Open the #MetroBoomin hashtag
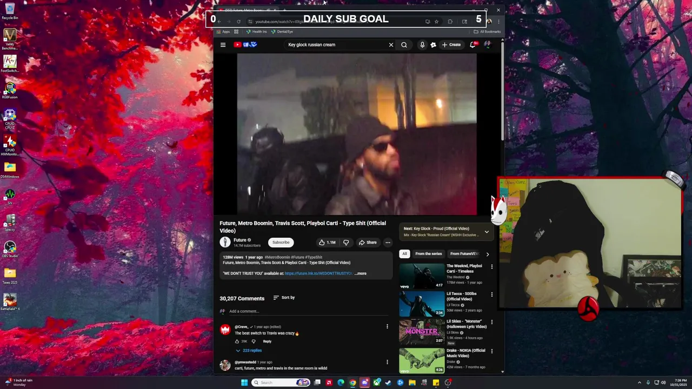The width and height of the screenshot is (692, 389). [x=277, y=257]
